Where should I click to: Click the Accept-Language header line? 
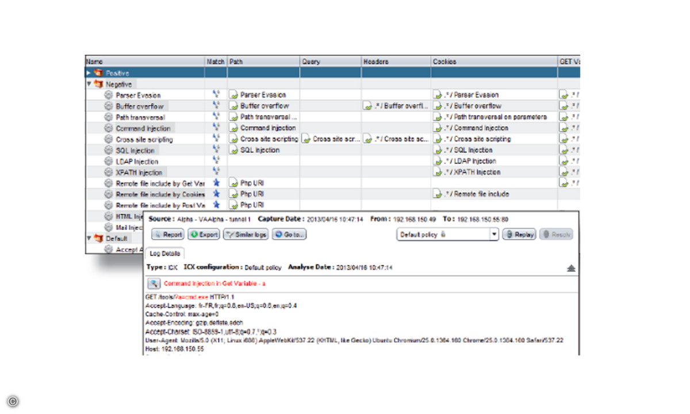click(221, 305)
